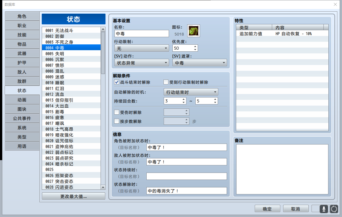
Task: Decrease maximum 持续回合数 from 5
Action: [215, 103]
